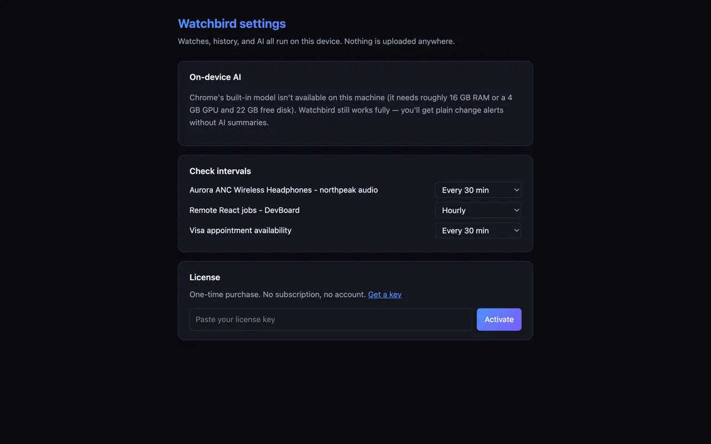This screenshot has width=711, height=444.
Task: Click the 'Check intervals' section heading
Action: [x=220, y=171]
